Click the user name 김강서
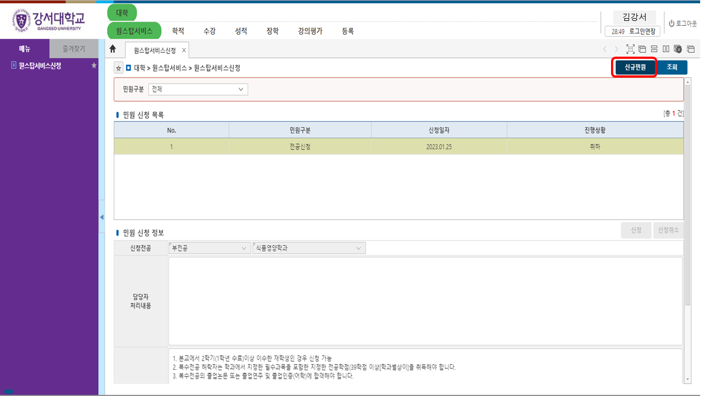The image size is (704, 396). [x=634, y=18]
